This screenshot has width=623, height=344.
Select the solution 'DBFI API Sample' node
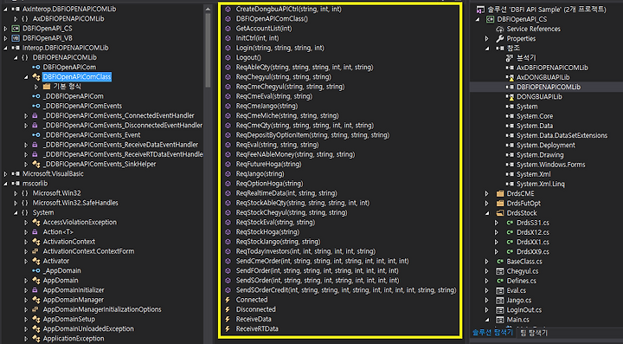click(x=546, y=10)
